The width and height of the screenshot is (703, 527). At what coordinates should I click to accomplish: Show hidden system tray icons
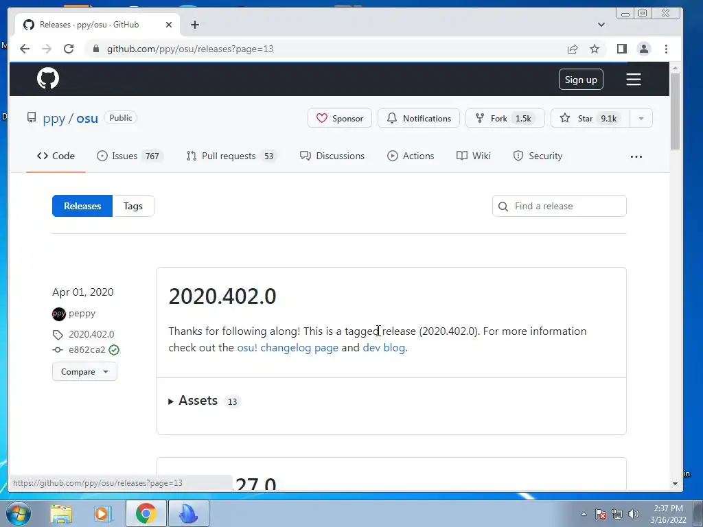tap(584, 514)
